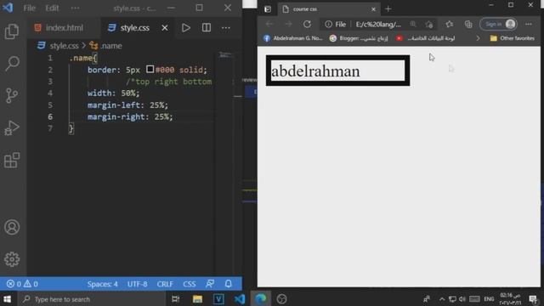Add this page to favorites
Screen dimensions: 544x306
click(429, 24)
